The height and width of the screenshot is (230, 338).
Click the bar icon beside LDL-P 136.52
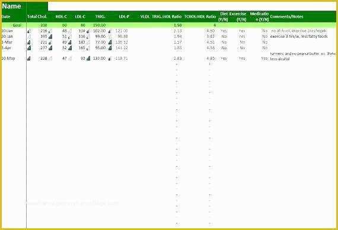click(x=110, y=42)
